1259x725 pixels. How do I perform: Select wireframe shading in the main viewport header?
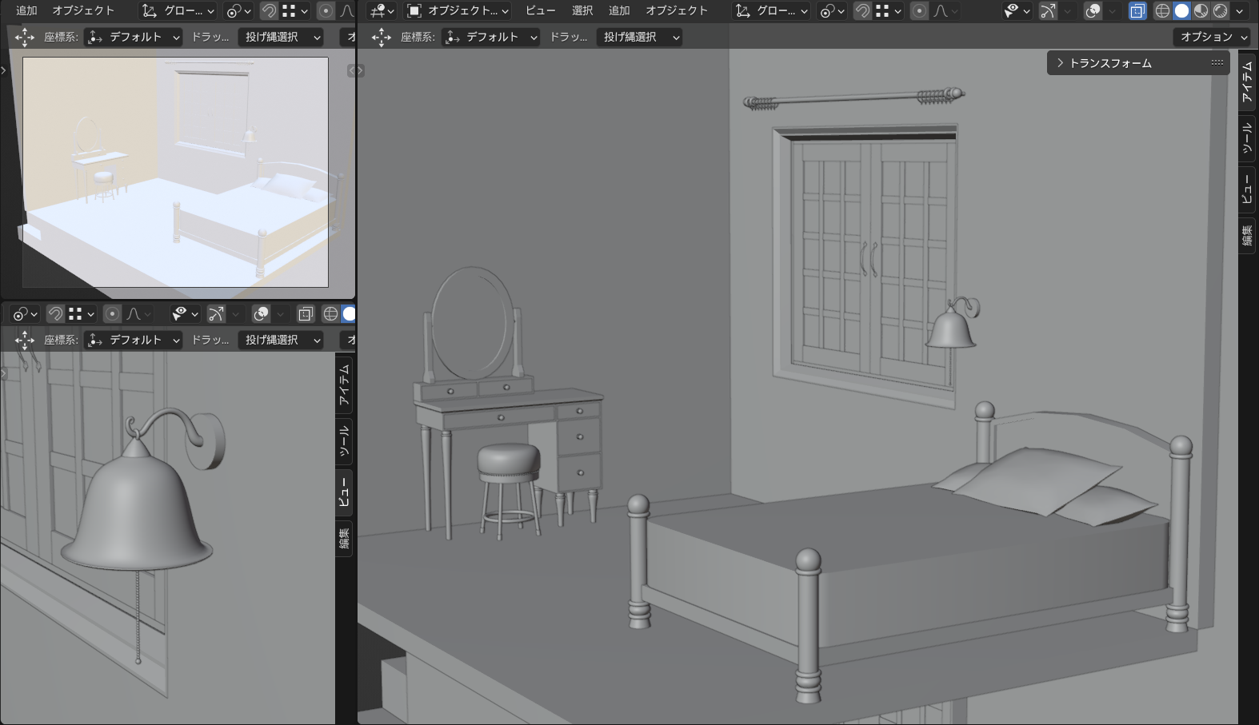tap(1162, 10)
